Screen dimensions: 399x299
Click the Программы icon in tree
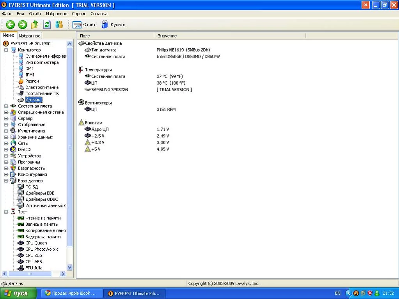point(13,162)
